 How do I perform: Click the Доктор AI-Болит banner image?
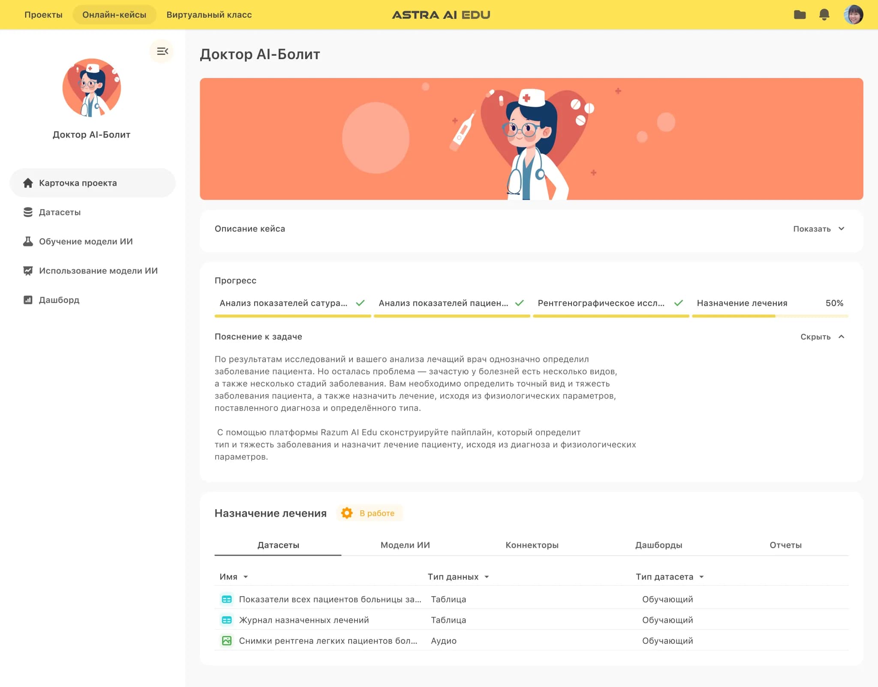(x=531, y=139)
